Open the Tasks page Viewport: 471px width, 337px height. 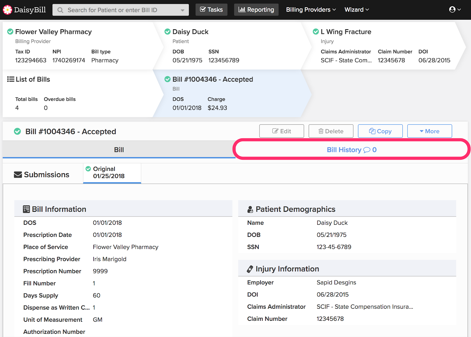211,10
